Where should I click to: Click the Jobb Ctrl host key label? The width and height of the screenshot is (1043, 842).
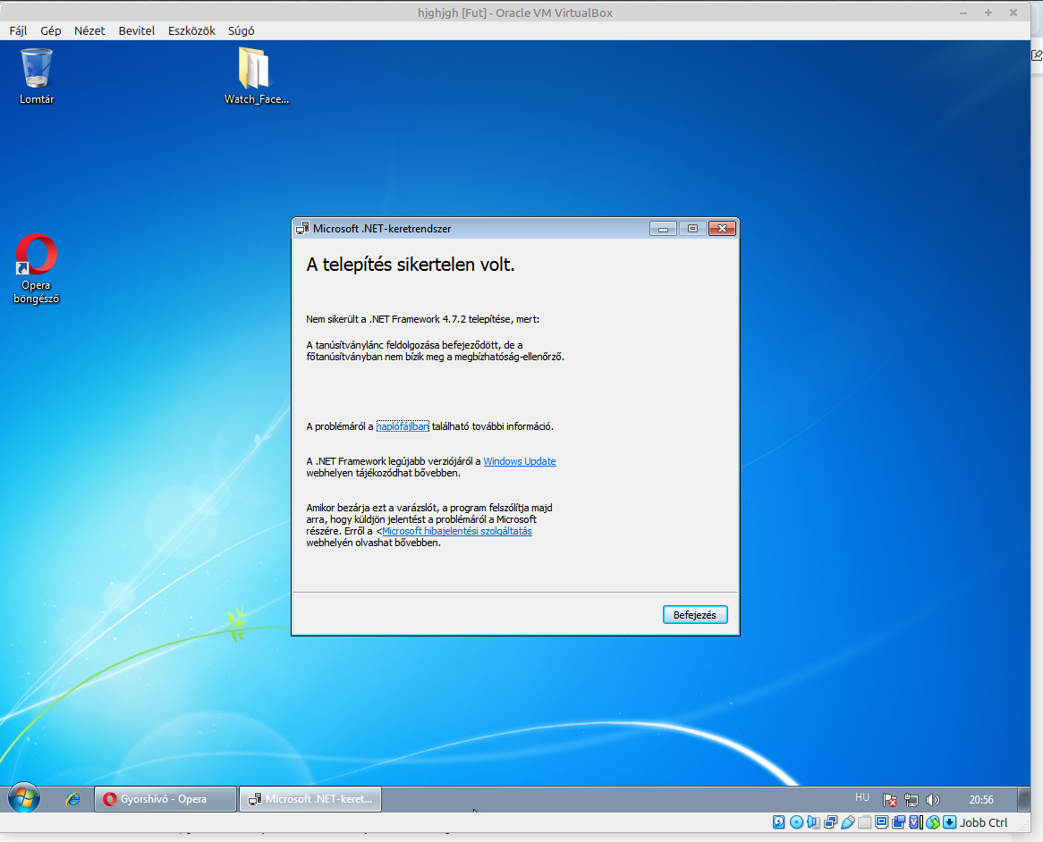(x=984, y=822)
